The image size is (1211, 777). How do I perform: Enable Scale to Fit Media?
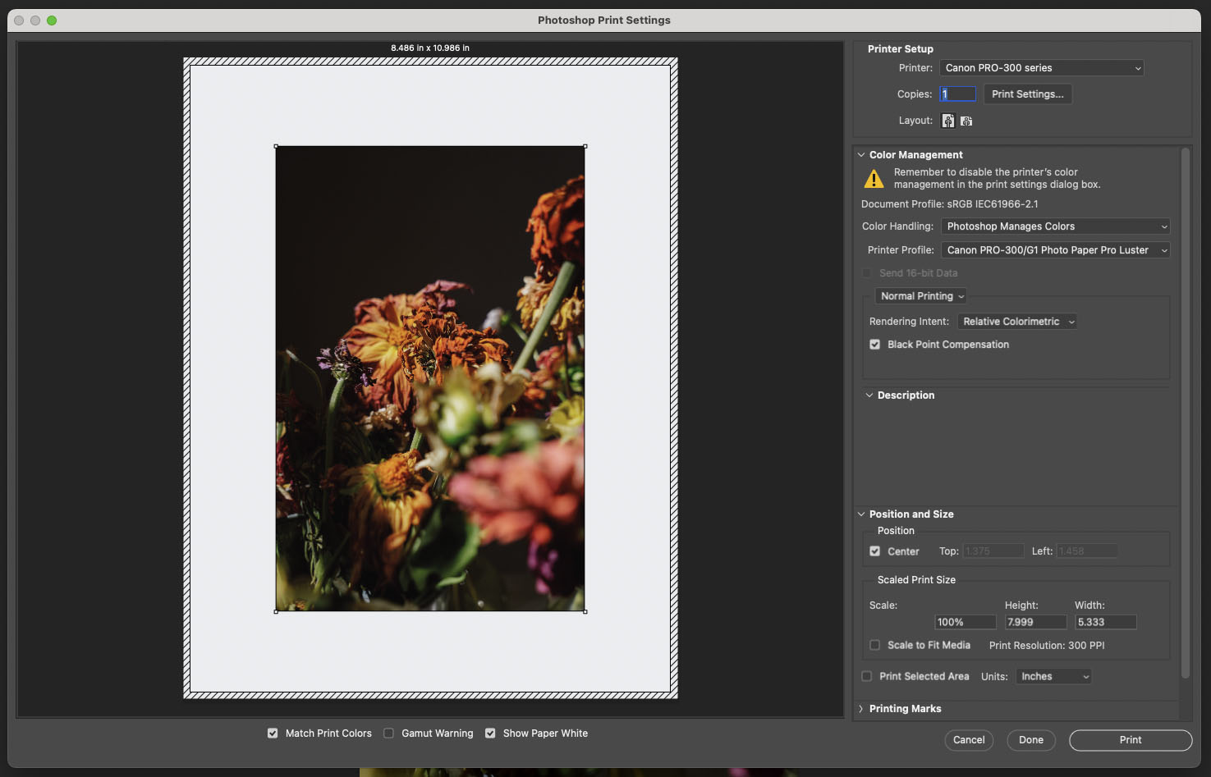tap(875, 645)
